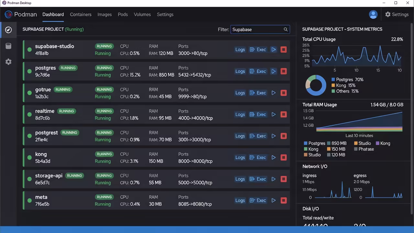The height and width of the screenshot is (233, 414).
Task: Stop the gotrue container
Action: (x=284, y=93)
